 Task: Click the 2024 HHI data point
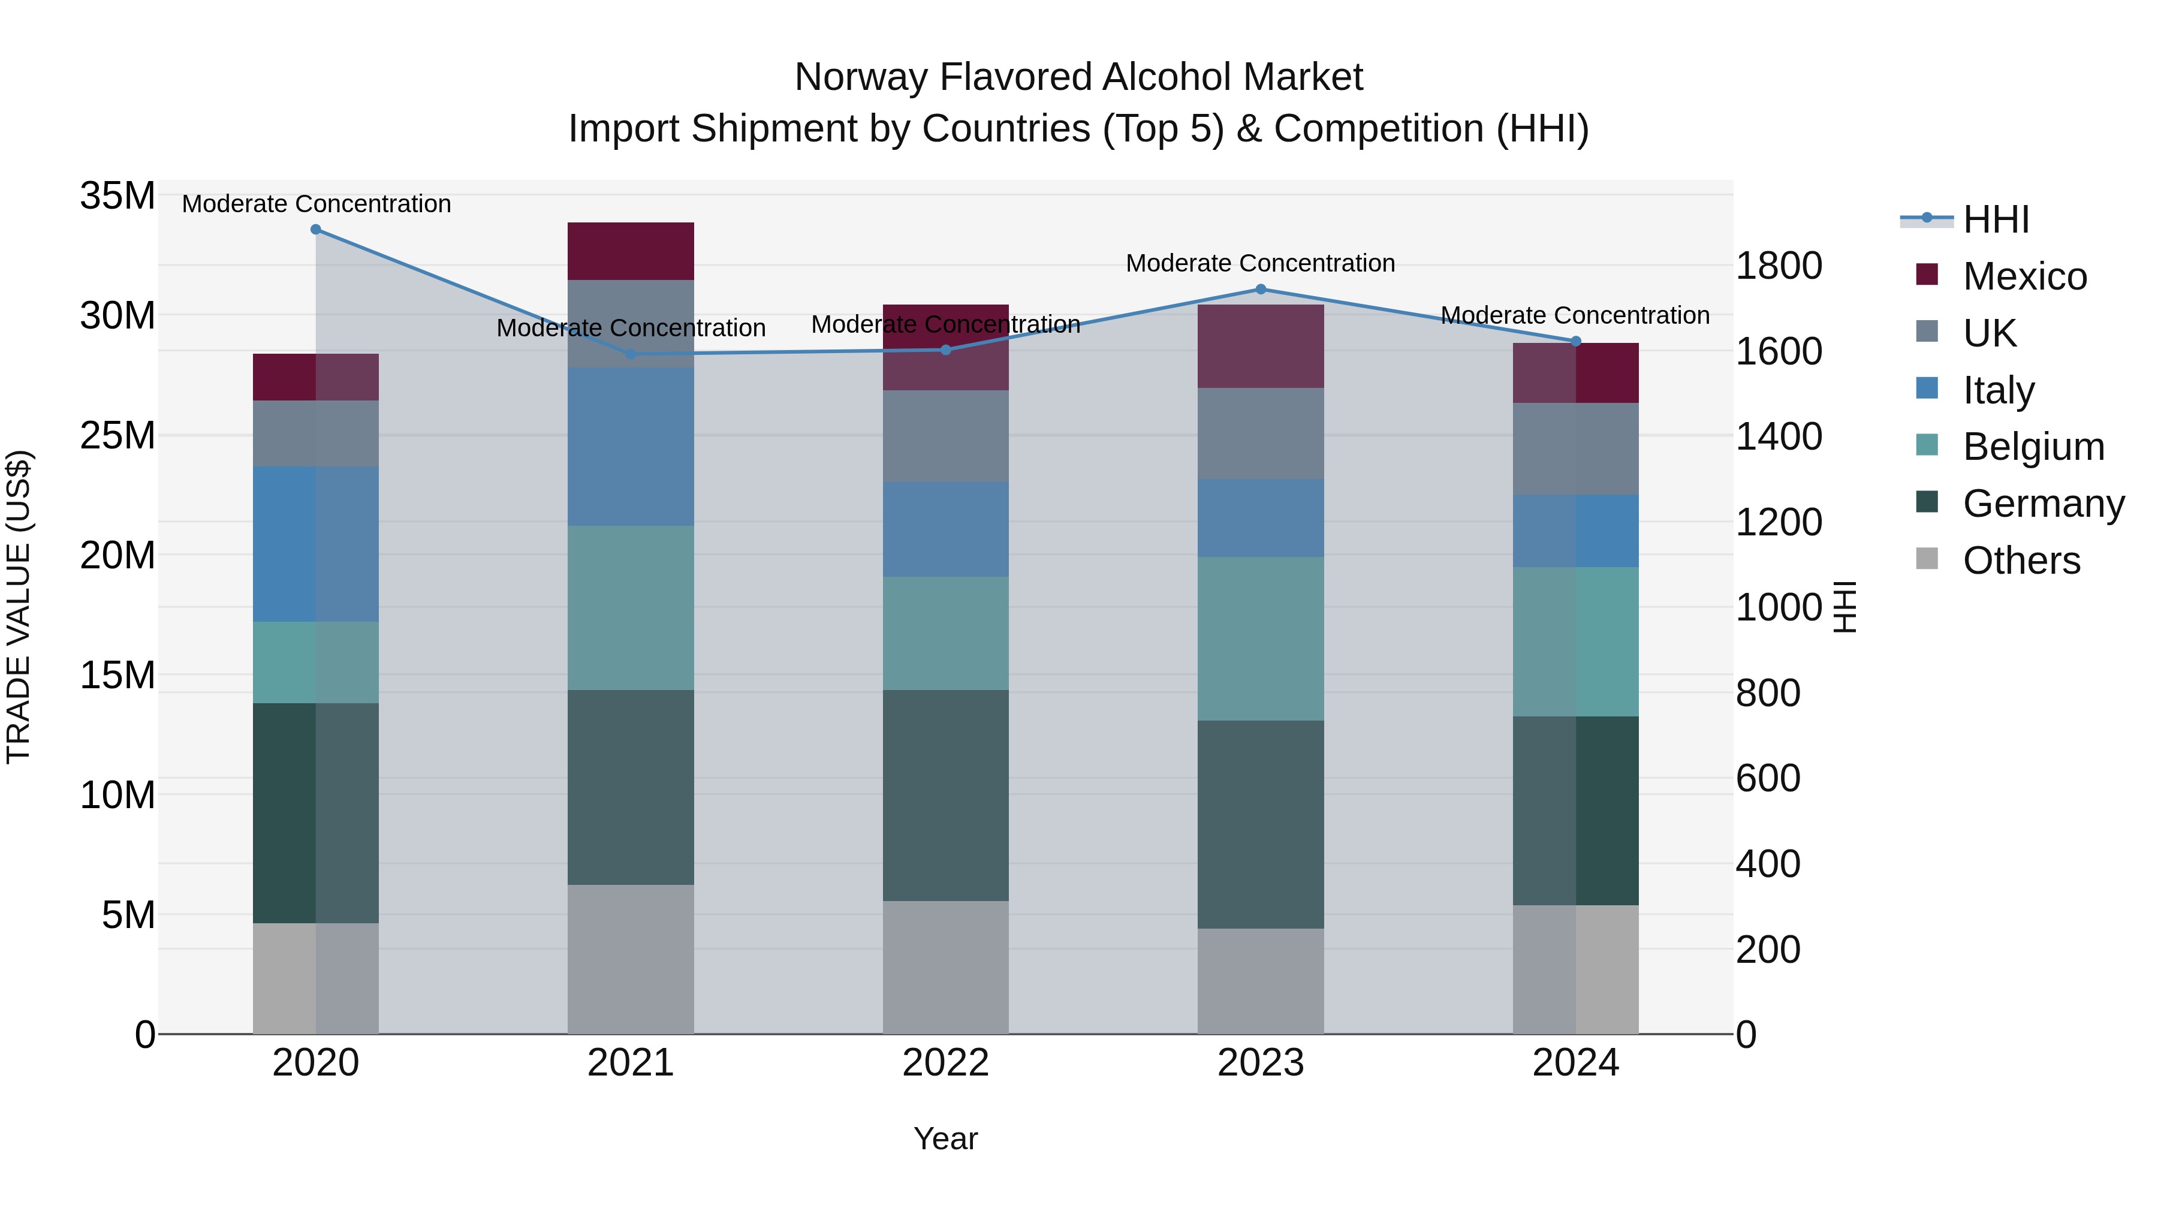pyautogui.click(x=1576, y=342)
